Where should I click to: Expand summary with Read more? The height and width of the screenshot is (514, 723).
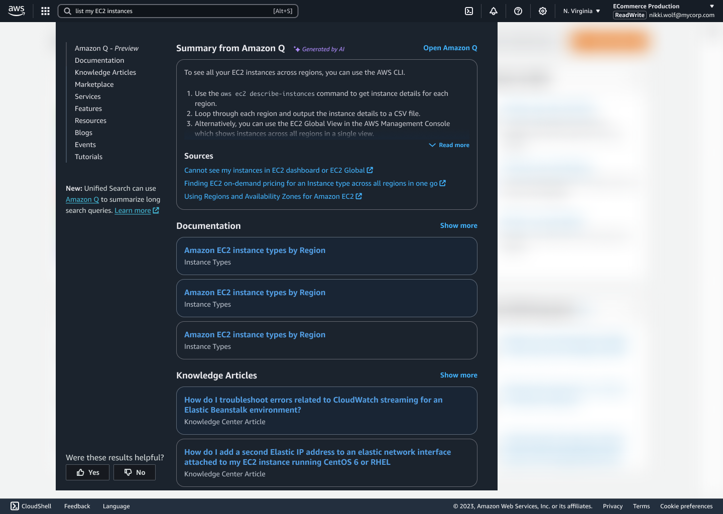point(449,145)
